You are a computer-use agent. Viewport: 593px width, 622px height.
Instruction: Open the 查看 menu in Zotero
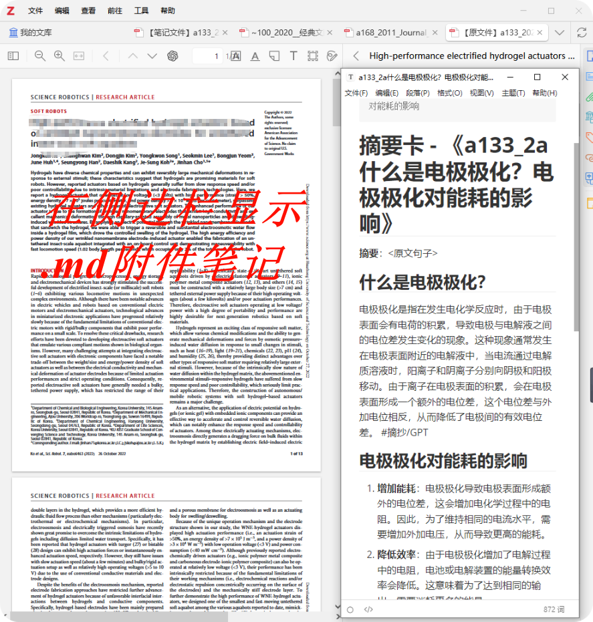coord(88,11)
